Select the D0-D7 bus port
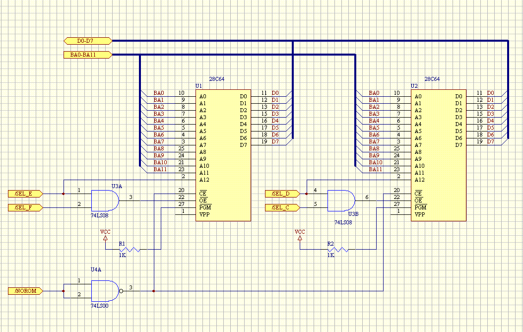This screenshot has height=332, width=523. coord(88,41)
